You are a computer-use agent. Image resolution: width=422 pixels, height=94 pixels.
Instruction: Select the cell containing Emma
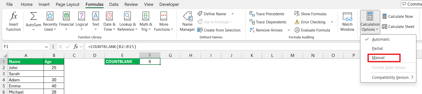26,86
